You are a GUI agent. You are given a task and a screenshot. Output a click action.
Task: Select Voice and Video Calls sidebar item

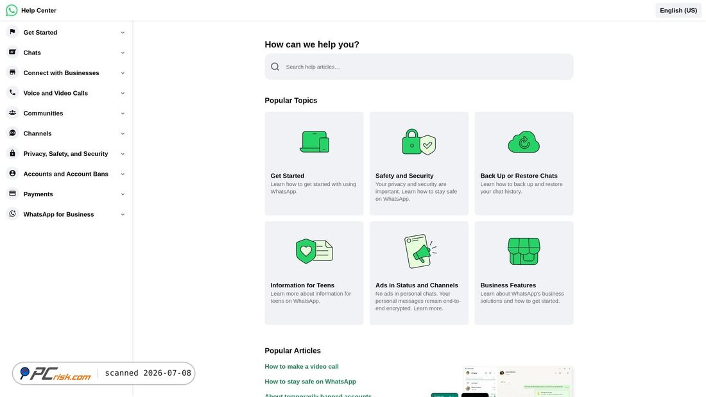[55, 93]
